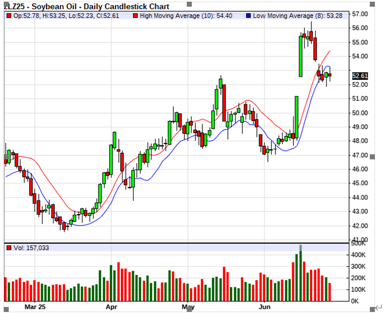Click the bottom-right corner resize handle
The image size is (389, 313).
coord(372,309)
